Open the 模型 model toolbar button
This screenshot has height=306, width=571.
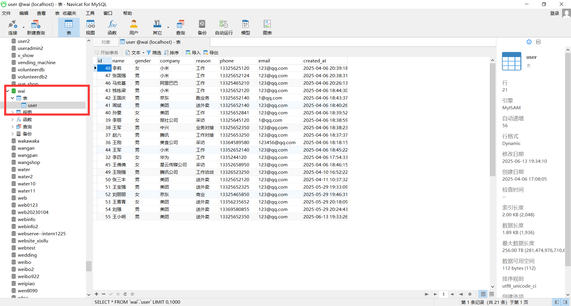tap(246, 27)
